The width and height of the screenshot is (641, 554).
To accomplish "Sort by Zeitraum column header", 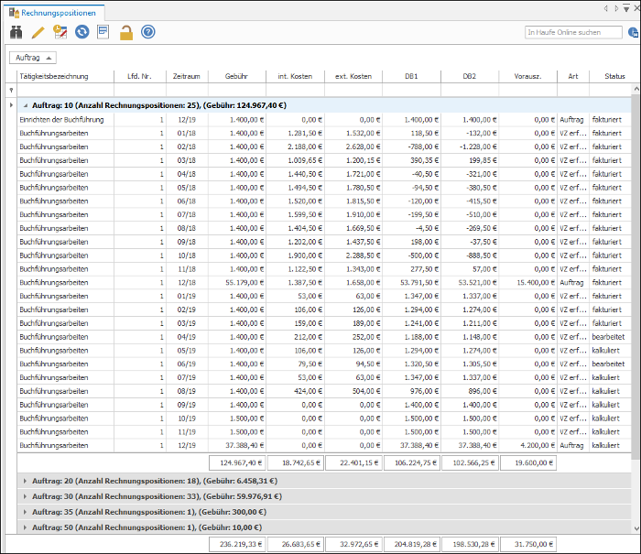I will 187,76.
